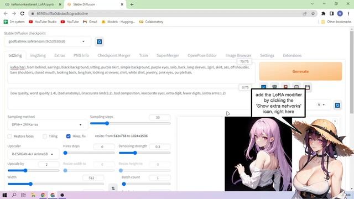Click the generated pink-haired image preview
This screenshot has width=354, height=199.
[258, 154]
